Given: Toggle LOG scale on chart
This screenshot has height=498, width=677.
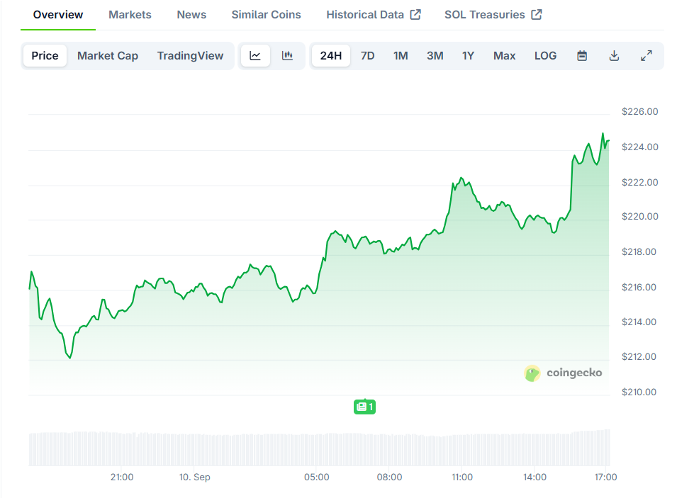Looking at the screenshot, I should [545, 56].
